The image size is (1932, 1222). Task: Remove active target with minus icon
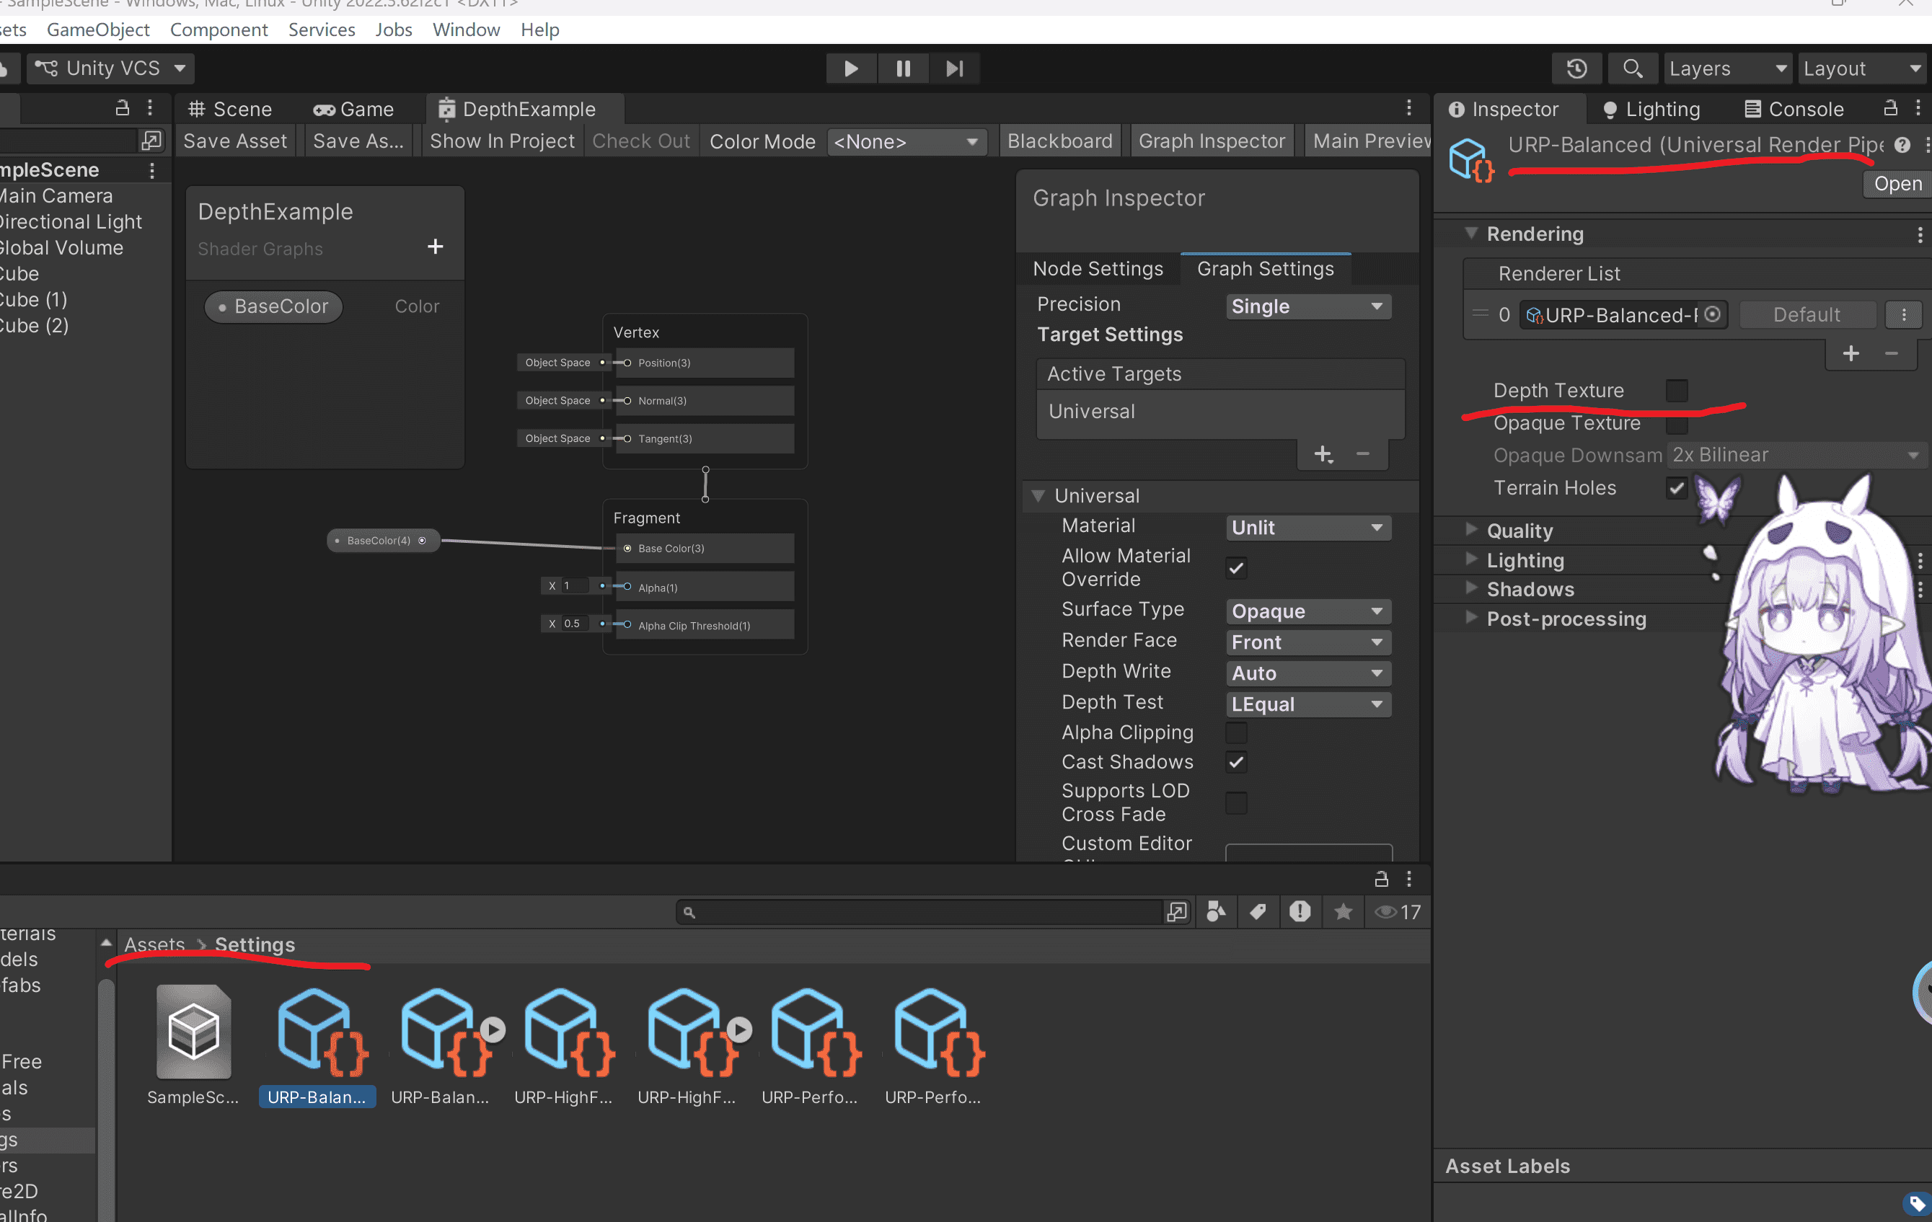click(x=1362, y=454)
